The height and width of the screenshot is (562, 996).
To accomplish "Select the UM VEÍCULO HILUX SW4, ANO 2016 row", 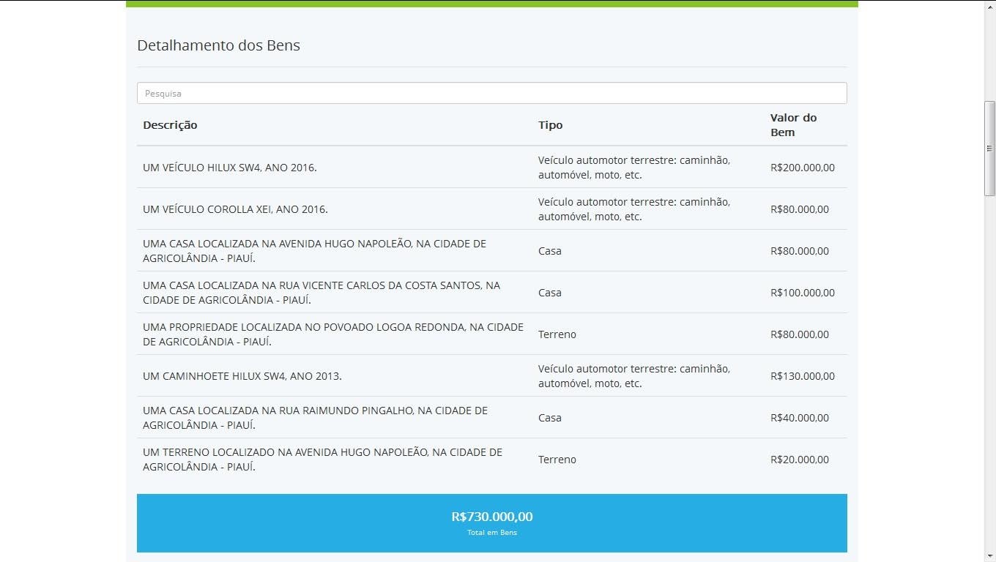I will [x=491, y=167].
